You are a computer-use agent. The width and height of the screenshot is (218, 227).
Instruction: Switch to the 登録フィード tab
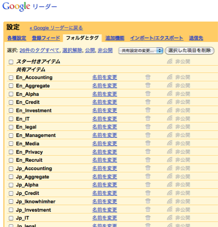click(46, 38)
